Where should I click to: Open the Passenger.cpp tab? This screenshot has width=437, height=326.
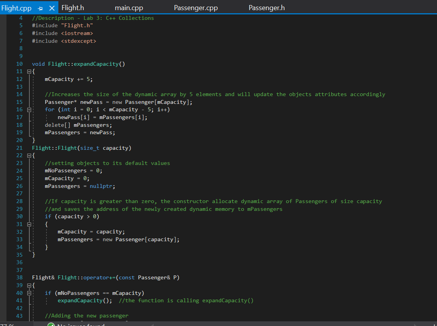pyautogui.click(x=196, y=7)
